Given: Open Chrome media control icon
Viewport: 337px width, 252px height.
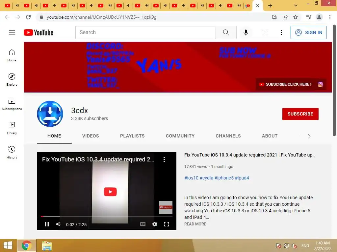Looking at the screenshot, I should pos(308,17).
